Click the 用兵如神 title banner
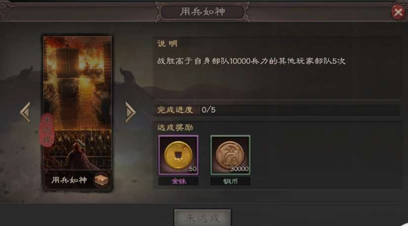The width and height of the screenshot is (408, 226). click(x=202, y=12)
